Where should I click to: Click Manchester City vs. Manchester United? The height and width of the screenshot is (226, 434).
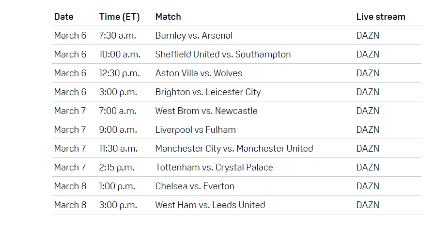234,148
